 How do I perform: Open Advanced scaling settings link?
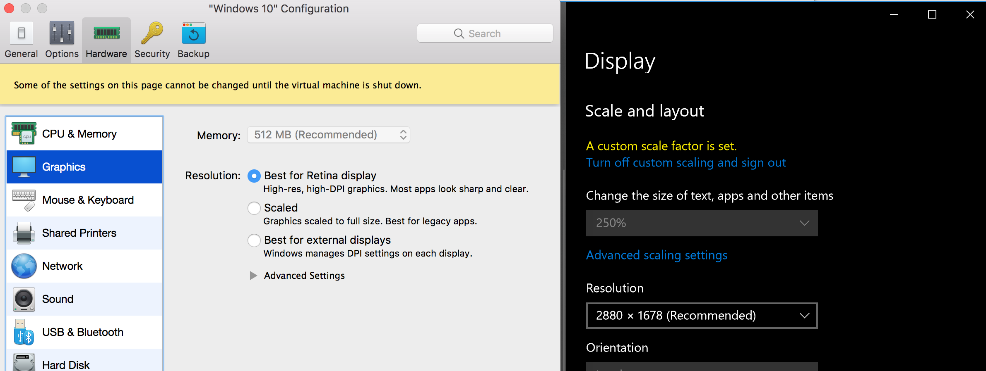pyautogui.click(x=657, y=255)
